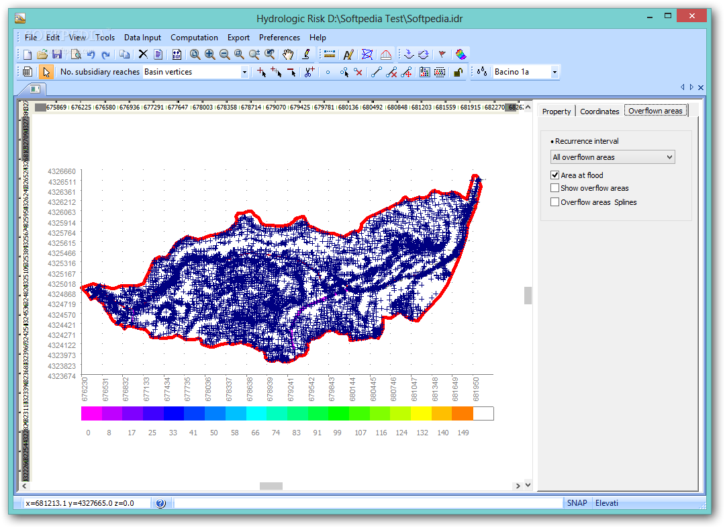725x528 pixels.
Task: Click the orange swatch in the color legend
Action: pos(463,413)
